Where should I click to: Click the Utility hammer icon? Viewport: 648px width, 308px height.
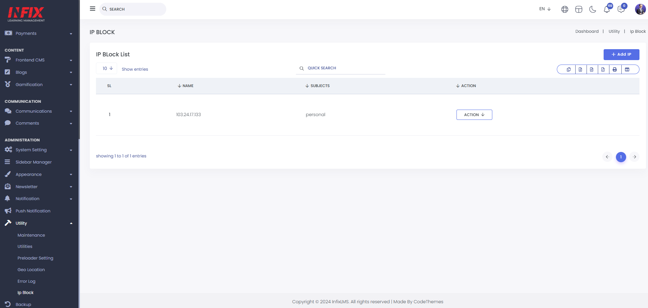point(8,223)
